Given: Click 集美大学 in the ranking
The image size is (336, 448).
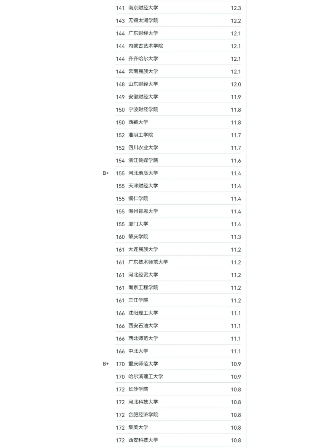Looking at the screenshot, I should [x=138, y=427].
